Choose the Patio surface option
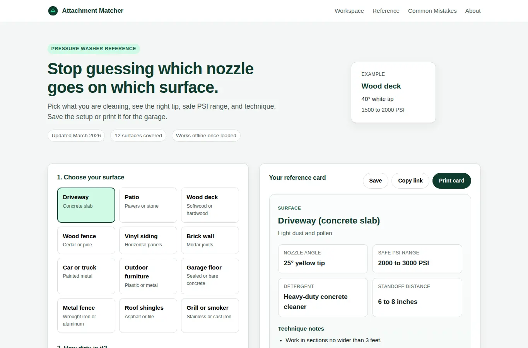This screenshot has height=348, width=528. [x=148, y=205]
